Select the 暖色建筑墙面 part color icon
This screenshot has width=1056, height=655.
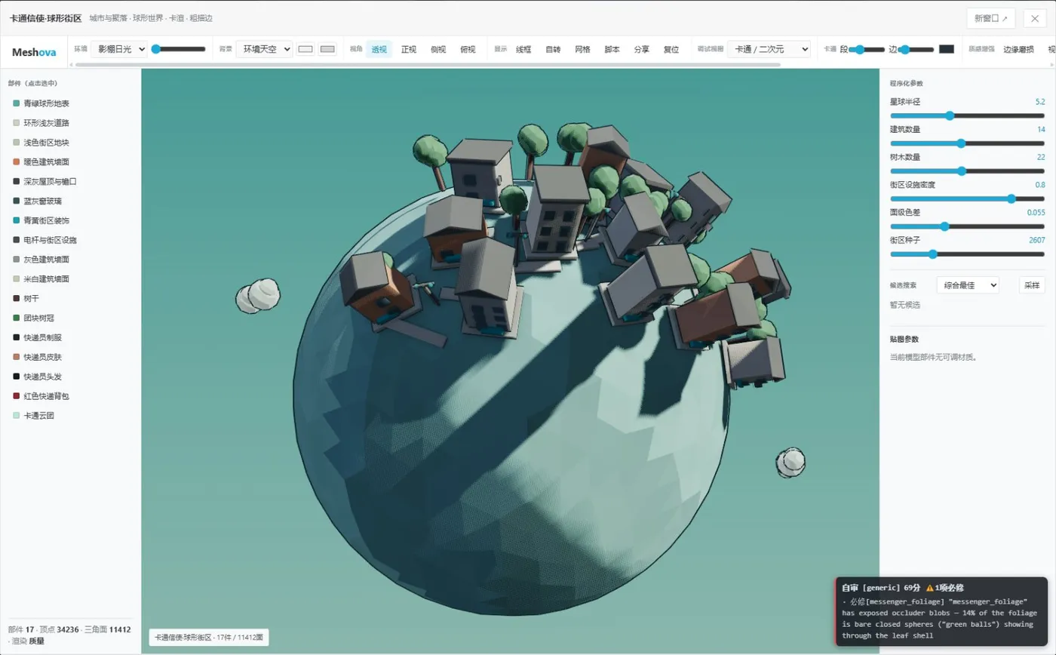(x=16, y=161)
